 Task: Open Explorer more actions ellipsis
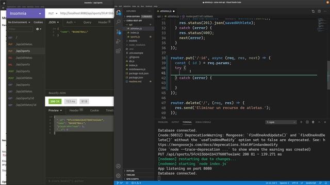tap(150, 11)
